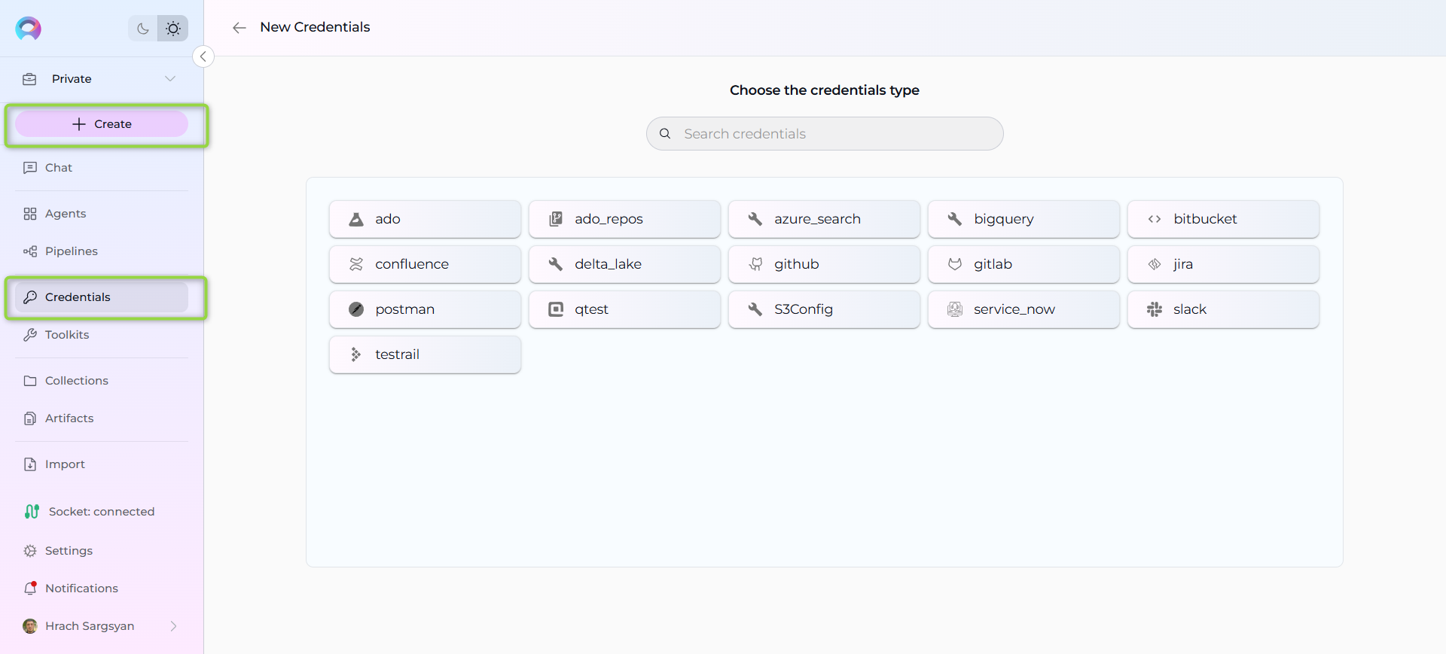The width and height of the screenshot is (1446, 654).
Task: Go back using the arrow icon
Action: pyautogui.click(x=239, y=28)
